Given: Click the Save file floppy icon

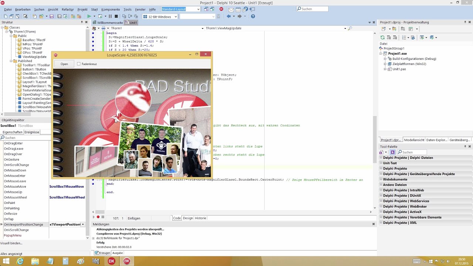Looking at the screenshot, I should 51,17.
